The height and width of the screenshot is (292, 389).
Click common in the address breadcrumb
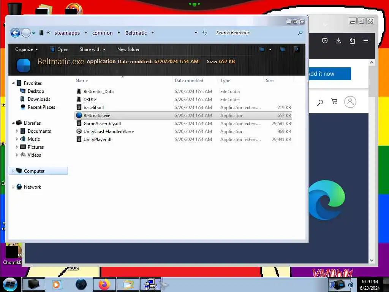[x=102, y=33]
